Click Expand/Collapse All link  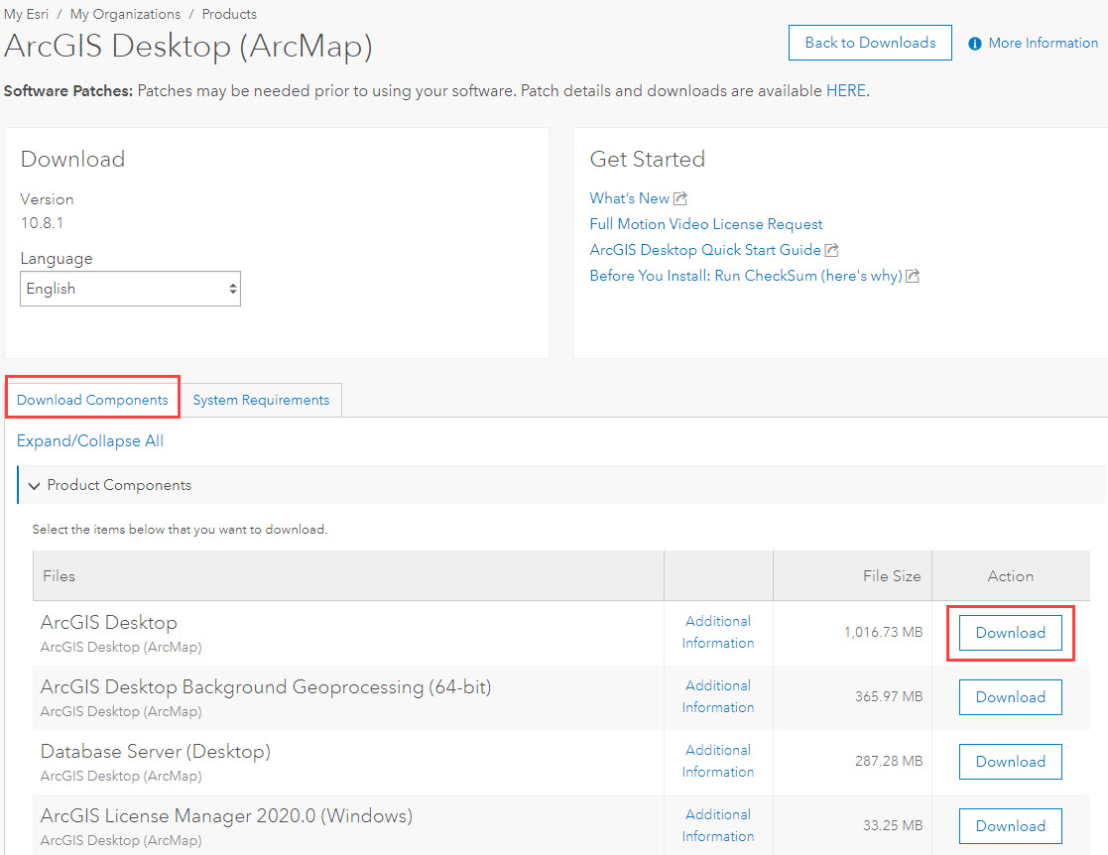coord(89,441)
